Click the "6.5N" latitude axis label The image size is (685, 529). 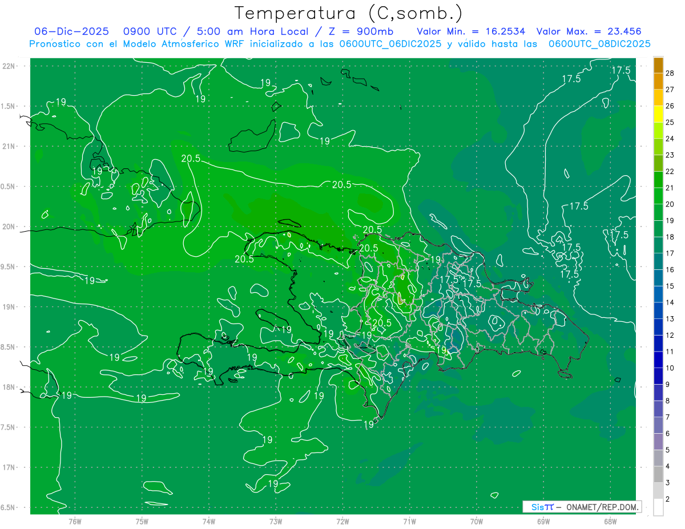click(8, 508)
